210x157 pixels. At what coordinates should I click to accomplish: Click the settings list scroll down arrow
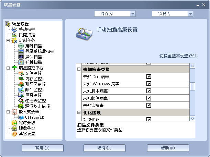(x=192, y=118)
